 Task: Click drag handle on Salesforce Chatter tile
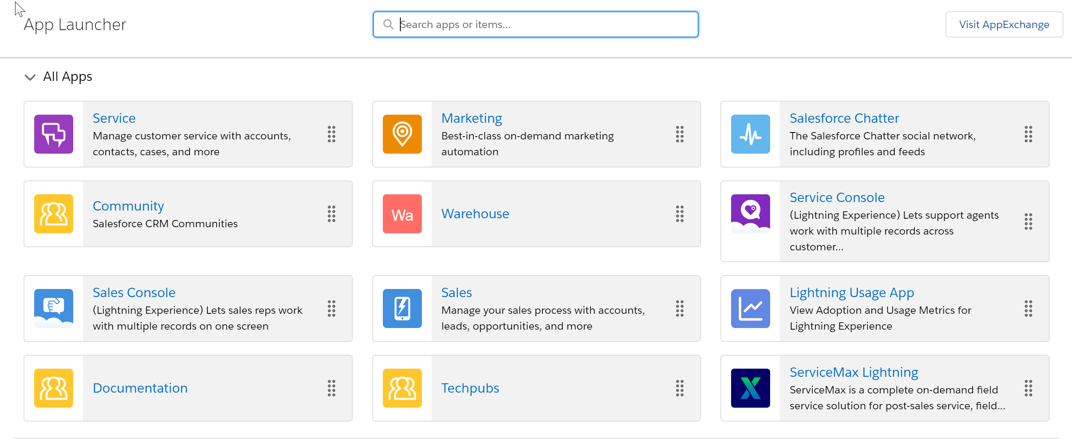coord(1028,134)
